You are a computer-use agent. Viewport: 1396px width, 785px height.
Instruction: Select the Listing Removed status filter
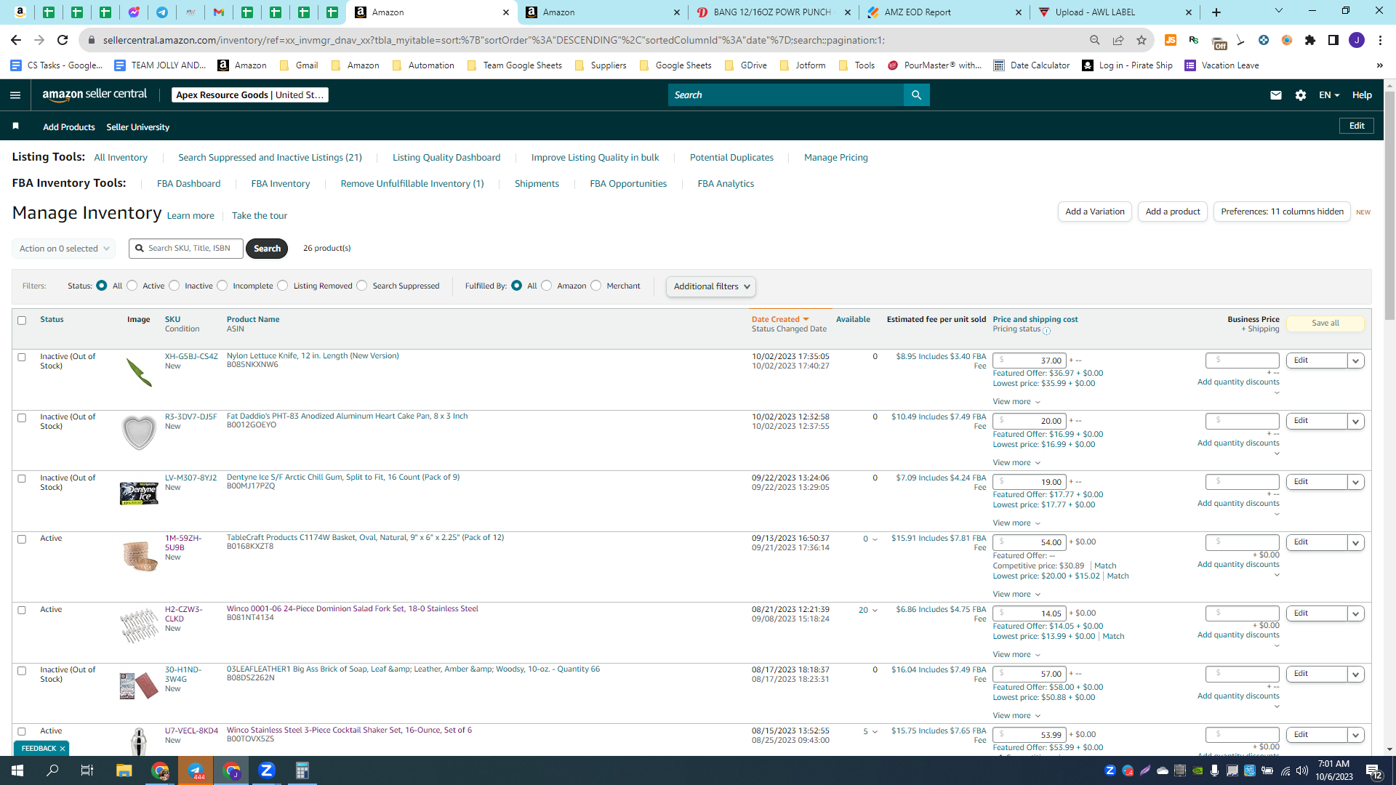pyautogui.click(x=283, y=286)
